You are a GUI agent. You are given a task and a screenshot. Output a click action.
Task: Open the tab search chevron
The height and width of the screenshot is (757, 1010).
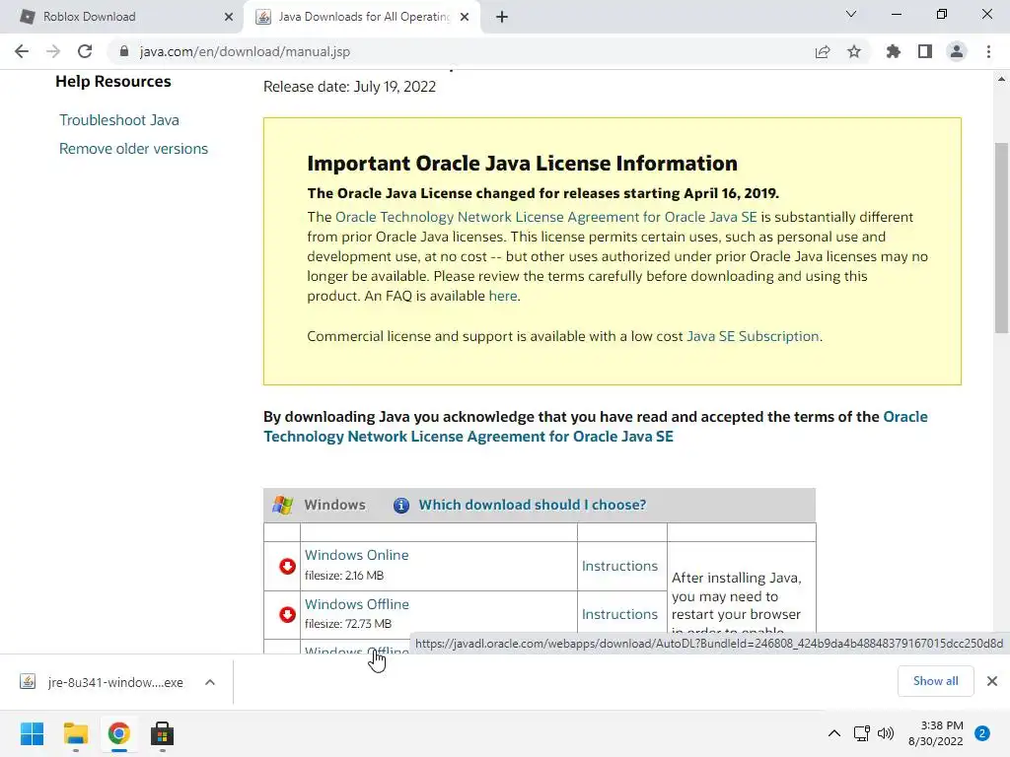851,14
